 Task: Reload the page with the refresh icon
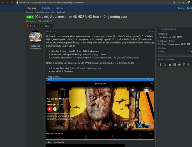(x=12, y=2)
